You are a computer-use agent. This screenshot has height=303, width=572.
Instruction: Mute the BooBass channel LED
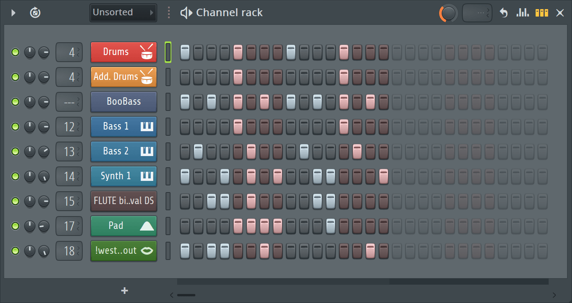click(15, 102)
